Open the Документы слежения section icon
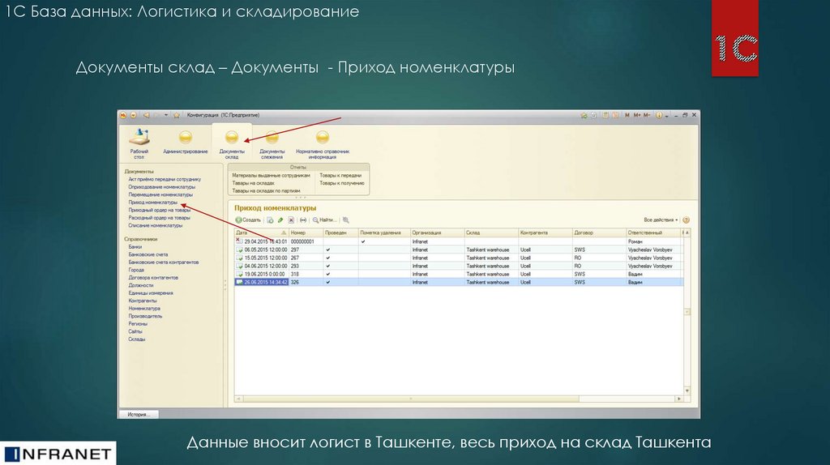 pyautogui.click(x=272, y=138)
